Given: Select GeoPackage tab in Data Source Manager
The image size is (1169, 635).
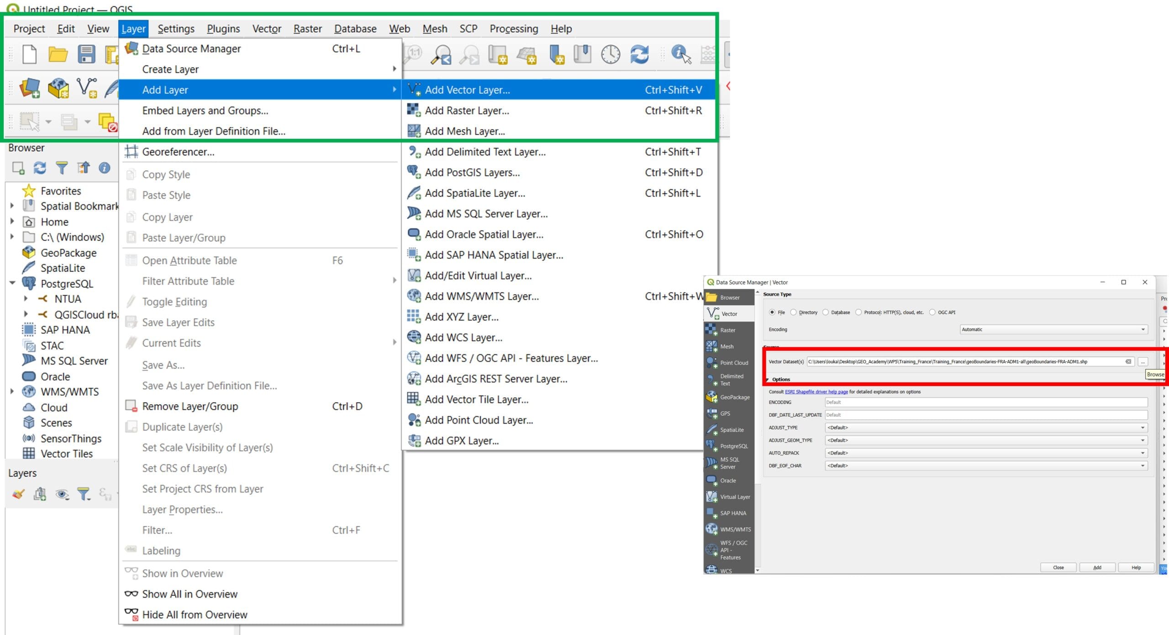Looking at the screenshot, I should pyautogui.click(x=729, y=397).
